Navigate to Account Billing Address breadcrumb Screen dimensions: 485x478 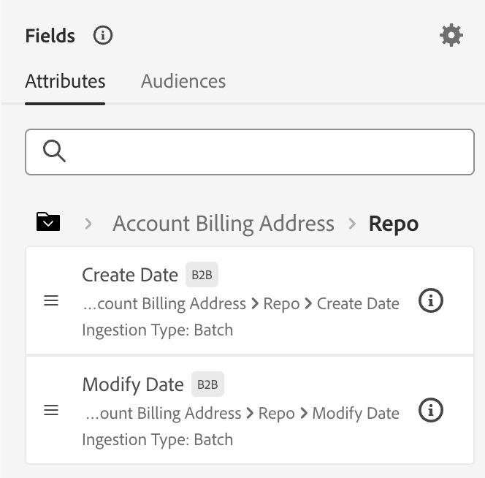click(x=224, y=223)
